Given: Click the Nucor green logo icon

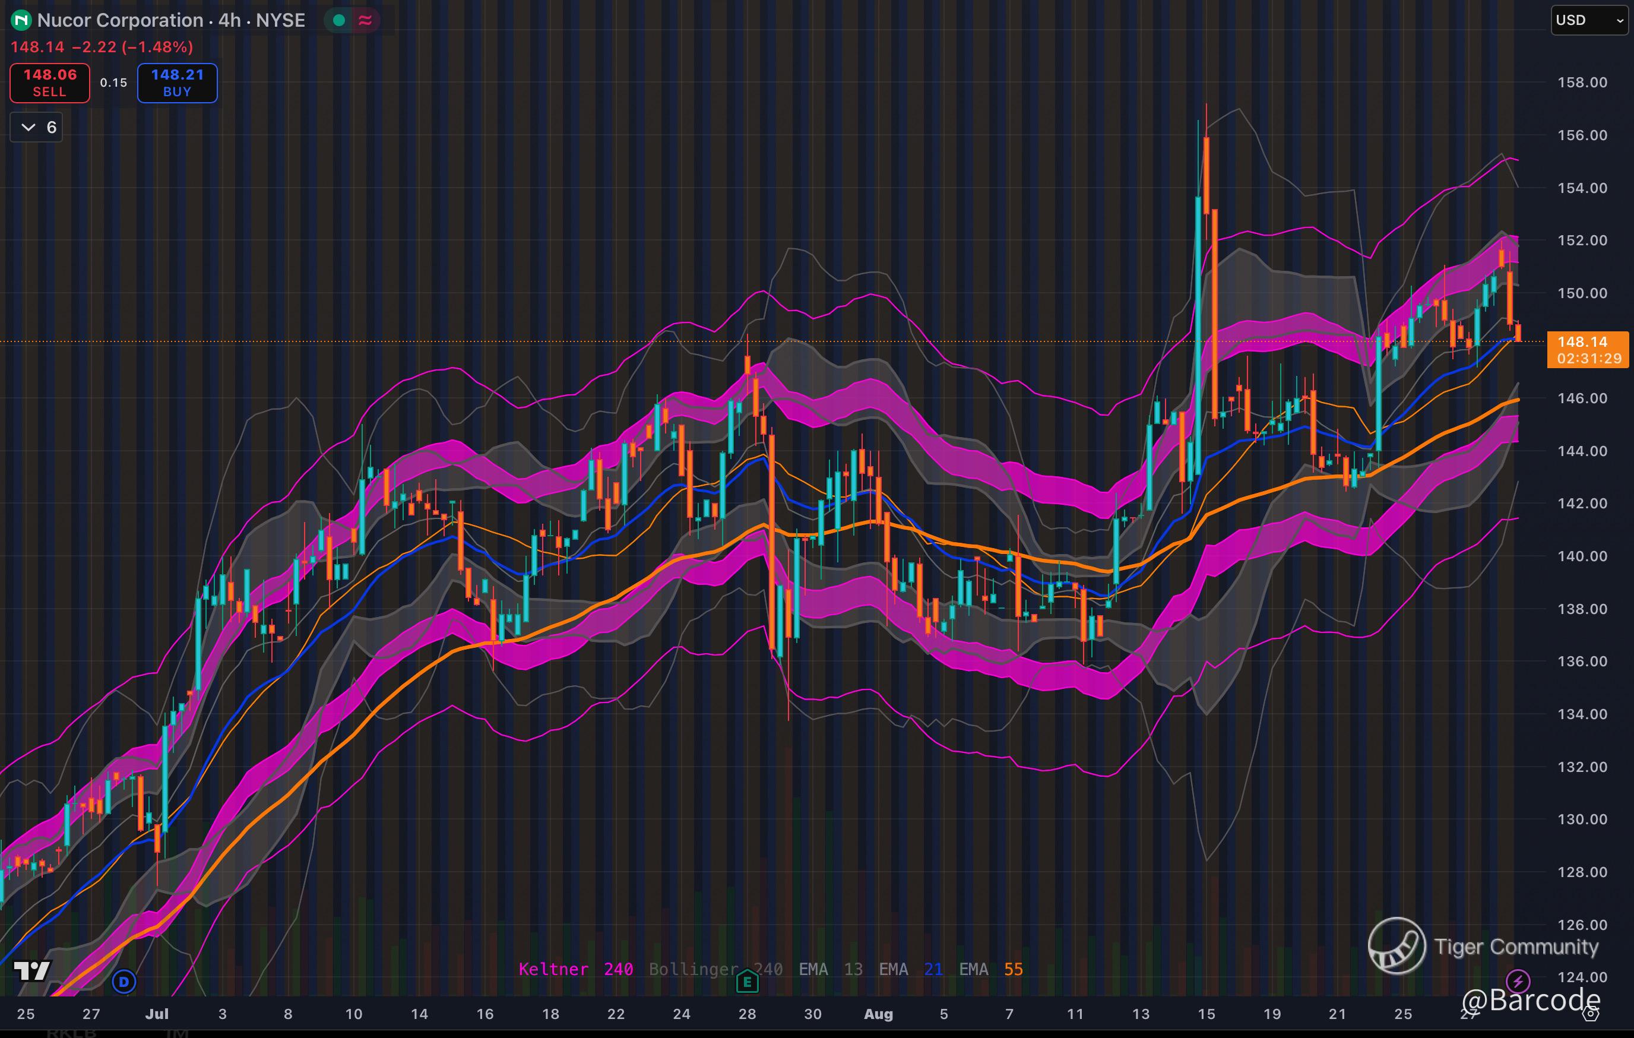Looking at the screenshot, I should click(x=22, y=20).
